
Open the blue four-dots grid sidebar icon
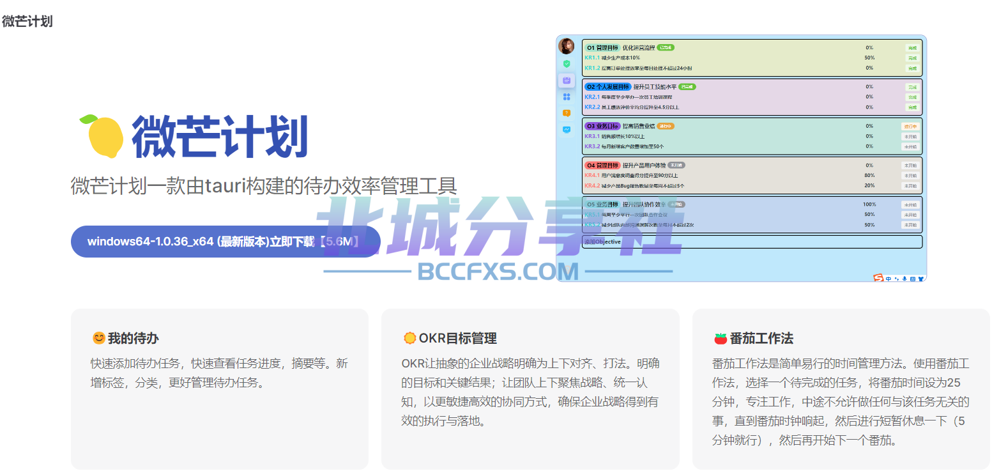click(567, 97)
